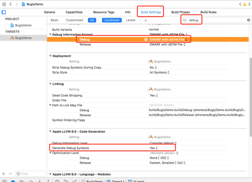Click the BuglyDemo project icon in breadcrumb

pyautogui.click(x=23, y=4)
